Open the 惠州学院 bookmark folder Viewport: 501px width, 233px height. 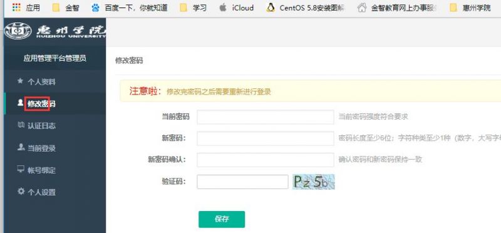pos(470,8)
